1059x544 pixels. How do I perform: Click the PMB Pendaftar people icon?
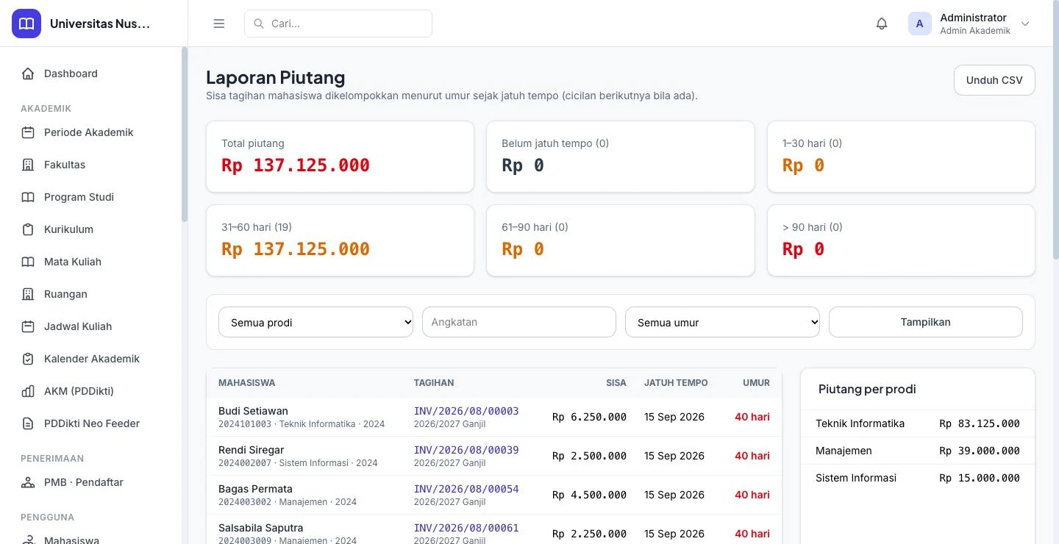click(x=28, y=482)
